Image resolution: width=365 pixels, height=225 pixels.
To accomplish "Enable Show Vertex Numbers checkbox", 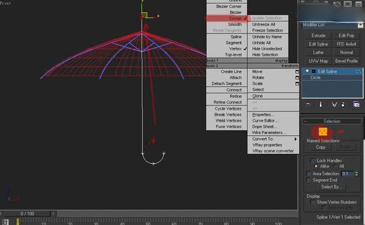I will click(313, 202).
